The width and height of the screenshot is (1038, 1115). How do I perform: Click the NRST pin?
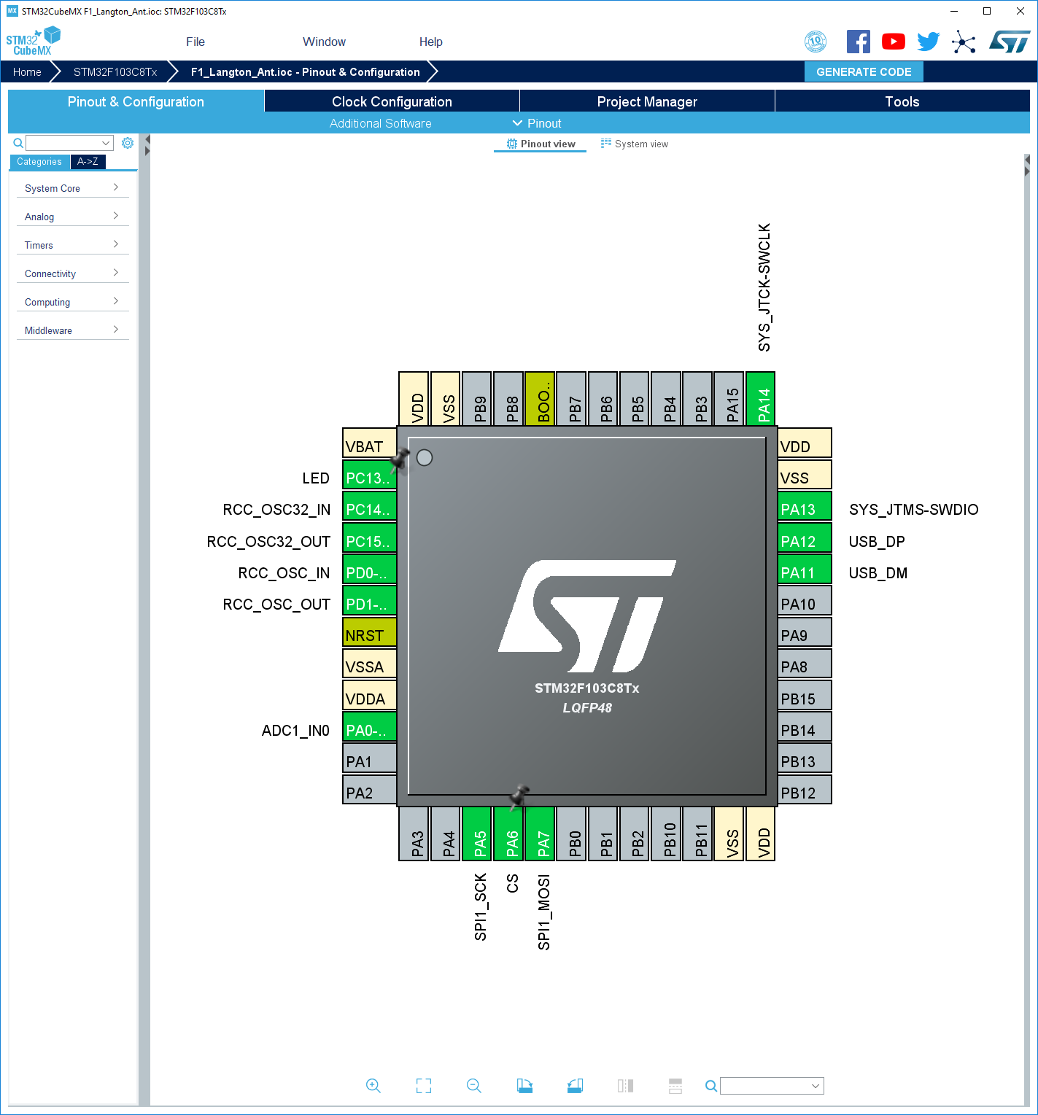tap(369, 633)
